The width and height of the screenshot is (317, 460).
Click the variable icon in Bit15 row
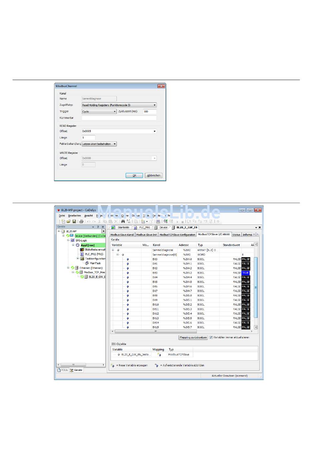click(x=127, y=327)
